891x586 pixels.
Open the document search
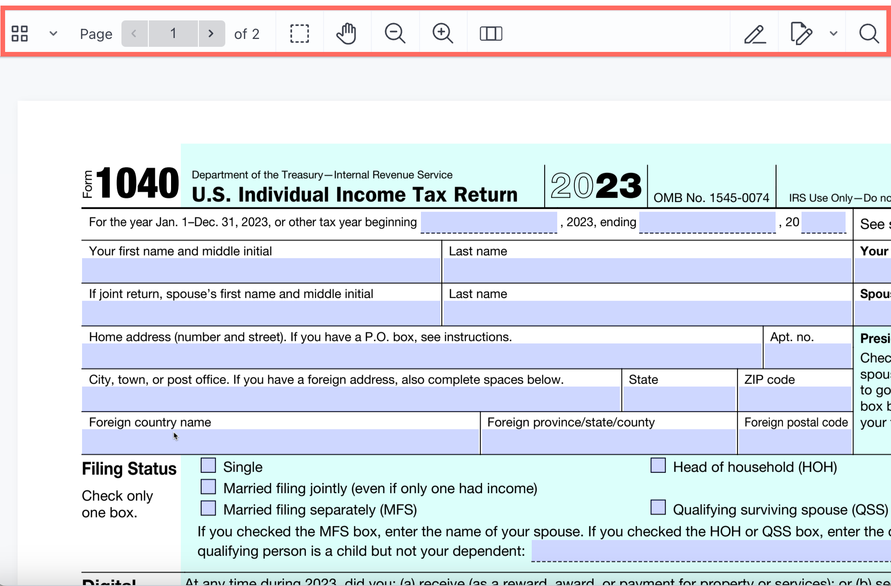click(x=869, y=33)
